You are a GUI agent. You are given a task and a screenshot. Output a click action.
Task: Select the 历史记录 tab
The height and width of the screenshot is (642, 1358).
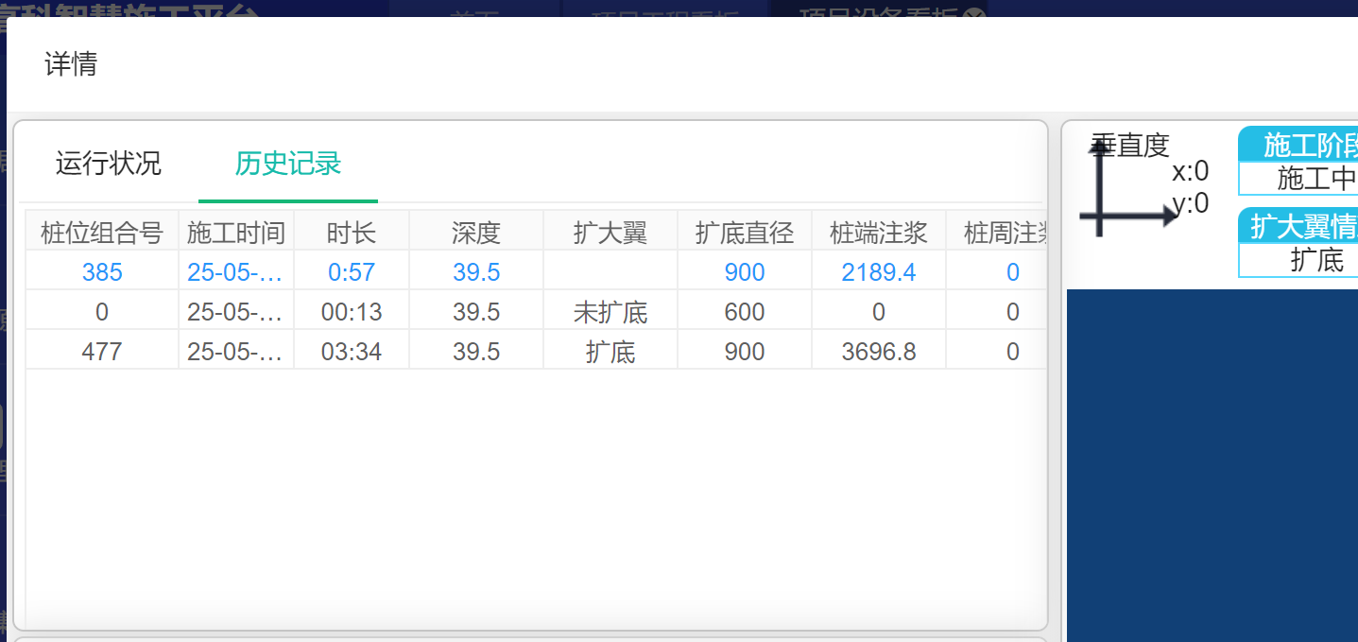click(287, 164)
